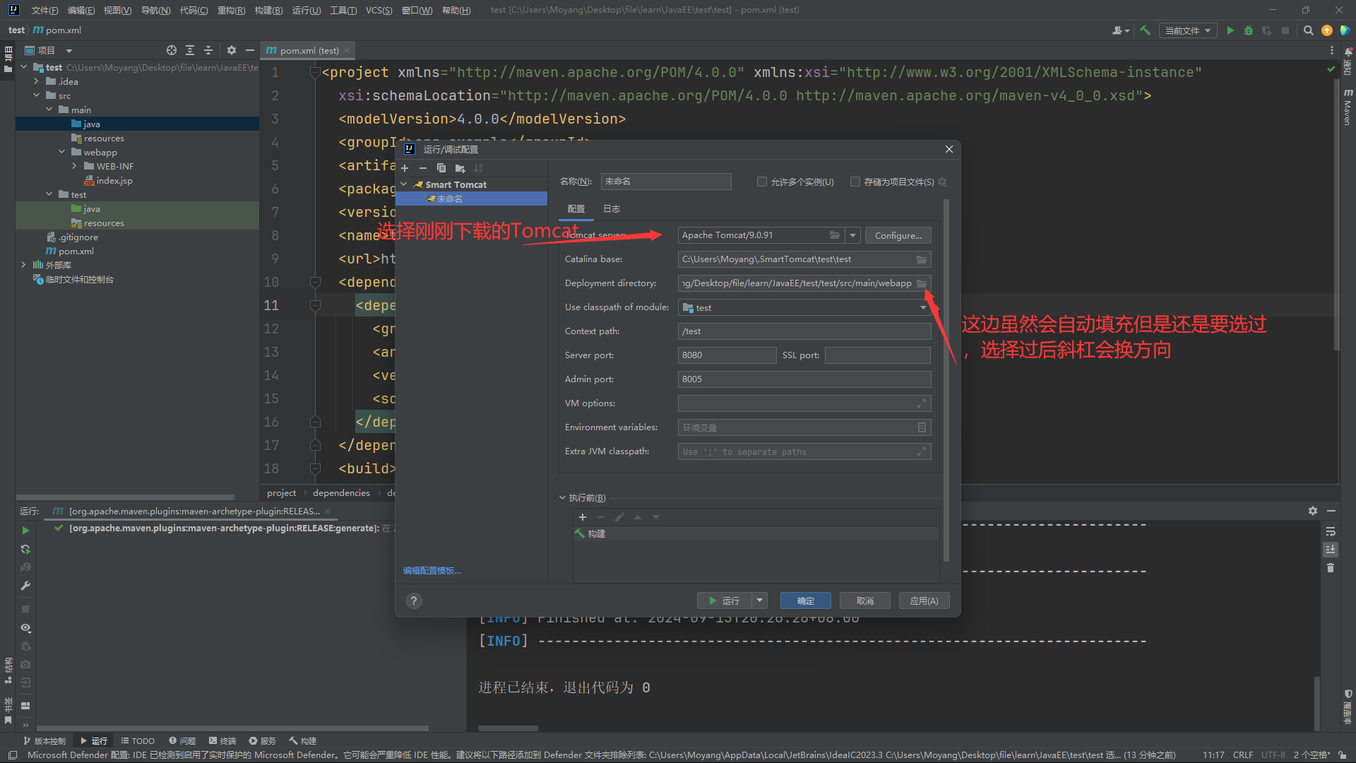Open Tomcat server version dropdown
1356x763 pixels.
pos(852,235)
